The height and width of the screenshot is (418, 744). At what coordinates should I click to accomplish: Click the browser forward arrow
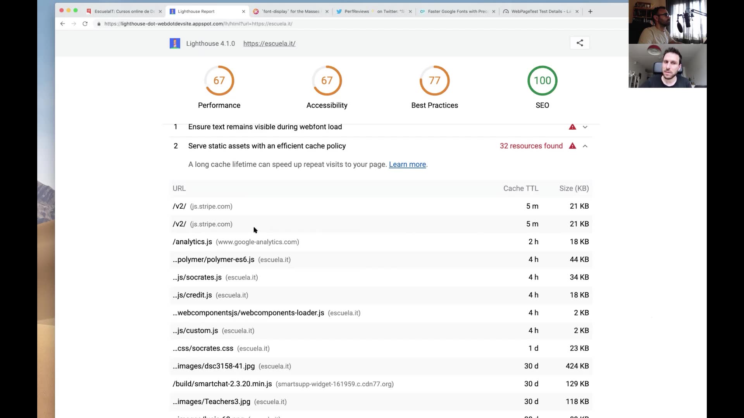[x=74, y=24]
